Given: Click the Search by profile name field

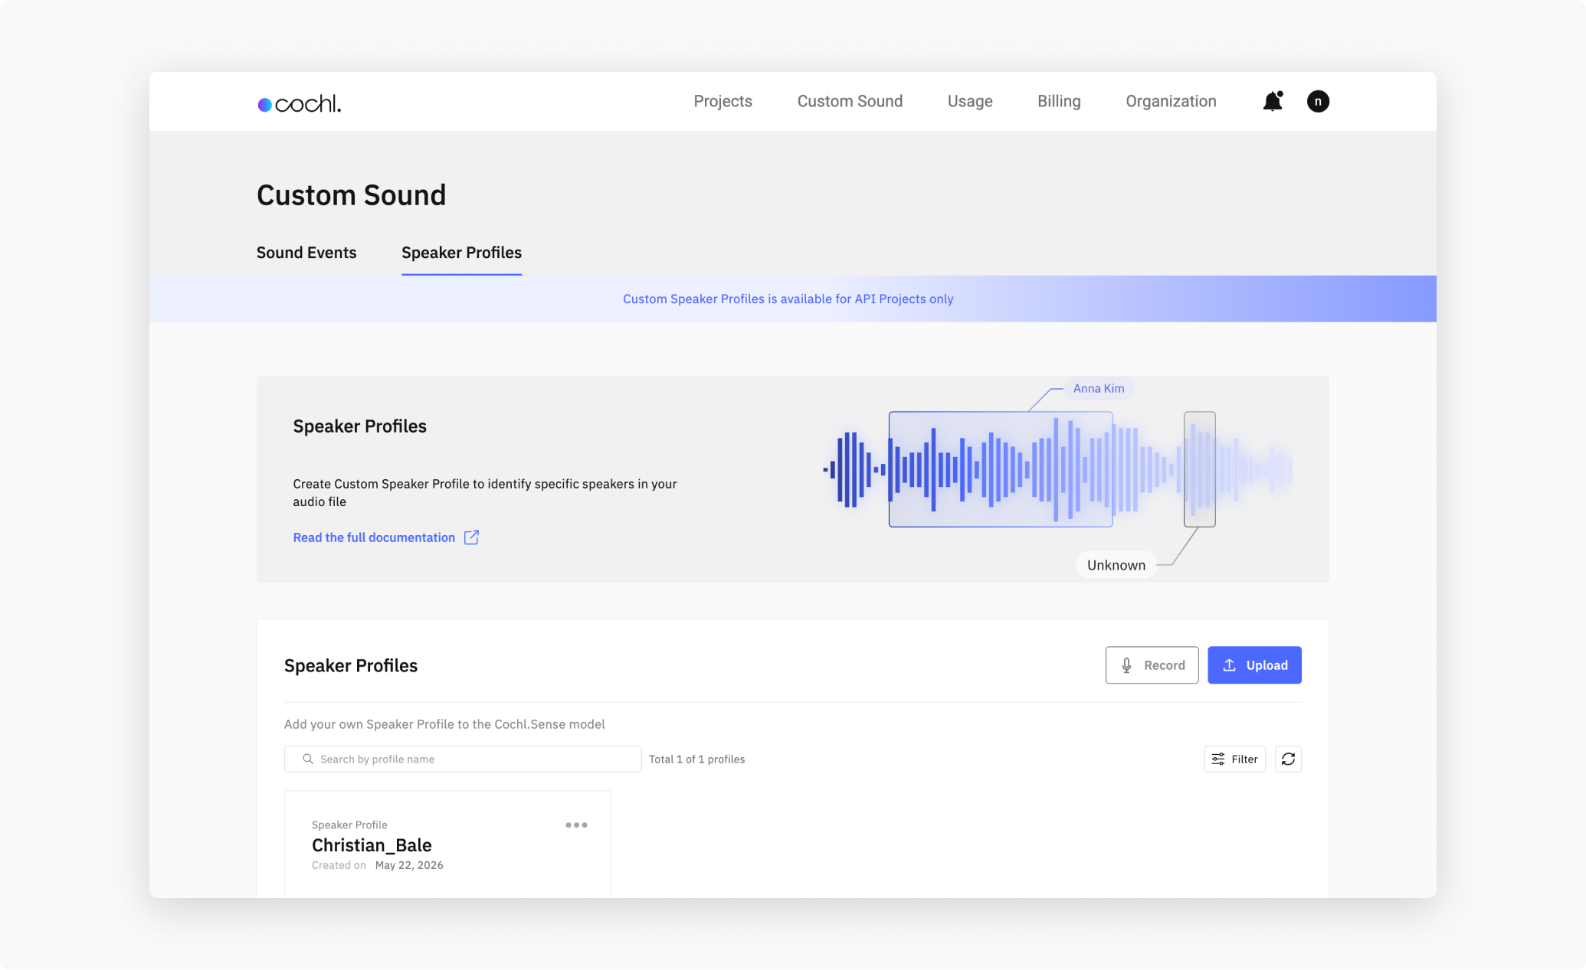Looking at the screenshot, I should 463,759.
